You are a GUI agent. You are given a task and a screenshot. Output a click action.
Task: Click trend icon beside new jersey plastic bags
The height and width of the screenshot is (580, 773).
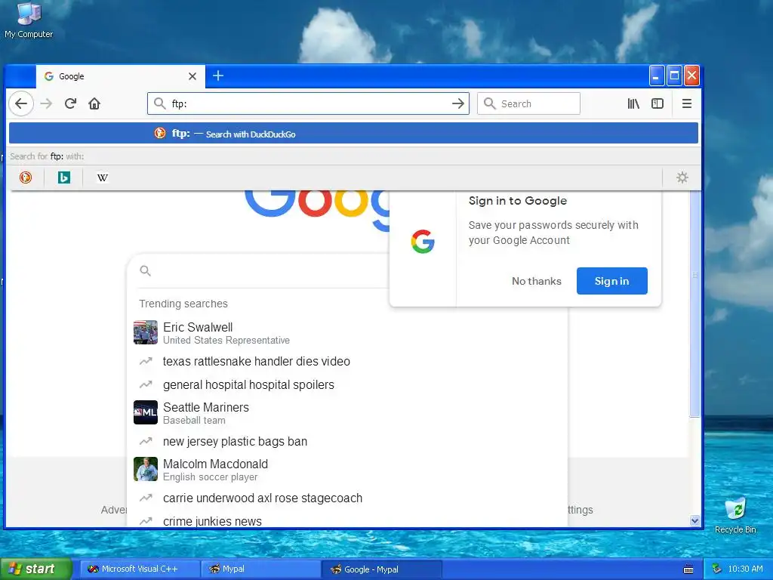click(146, 441)
